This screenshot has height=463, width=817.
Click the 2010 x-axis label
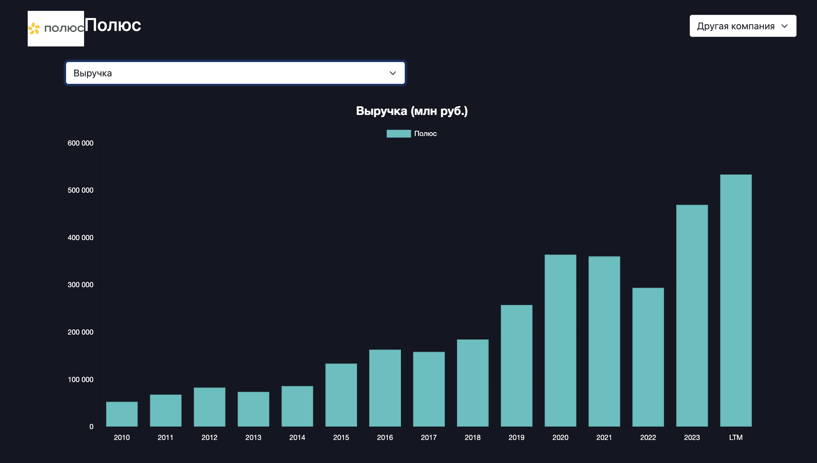[x=122, y=438]
